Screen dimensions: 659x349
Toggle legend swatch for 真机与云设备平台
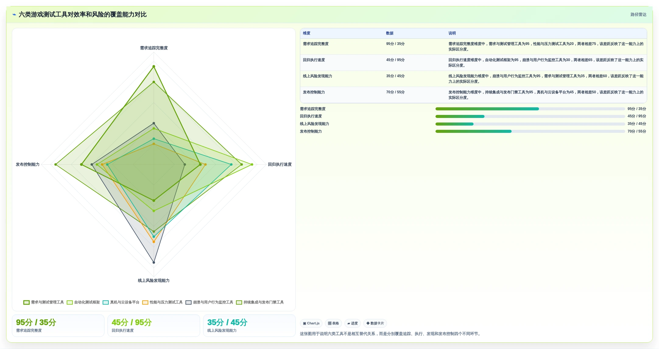pos(106,302)
